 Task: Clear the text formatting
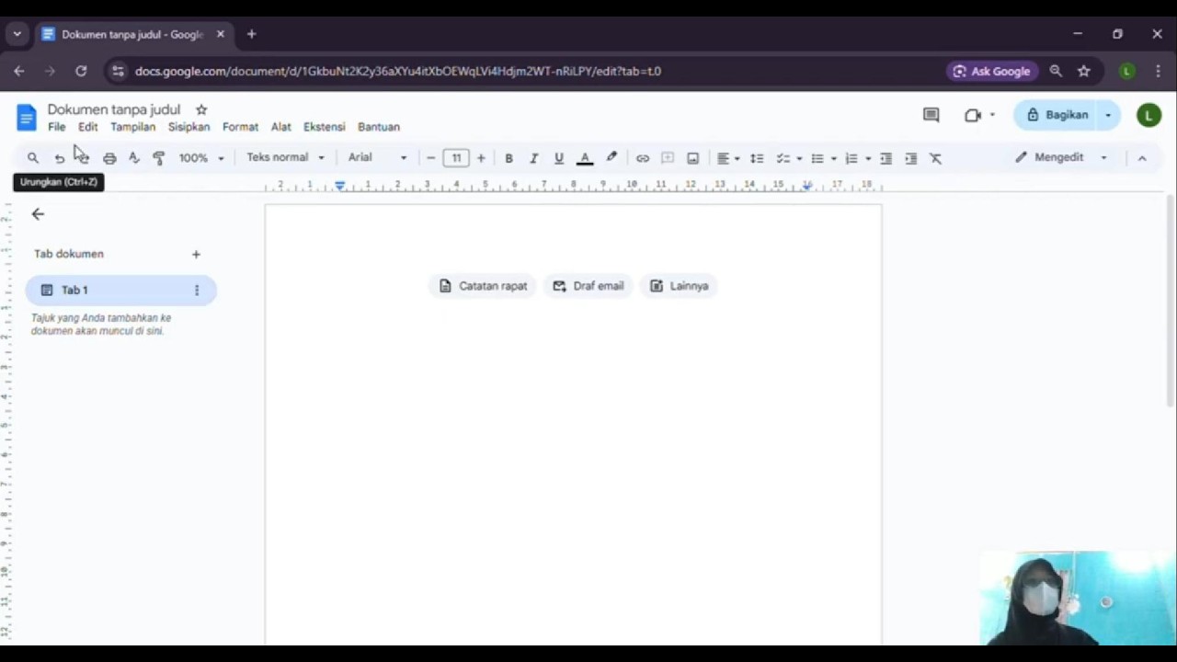point(935,158)
